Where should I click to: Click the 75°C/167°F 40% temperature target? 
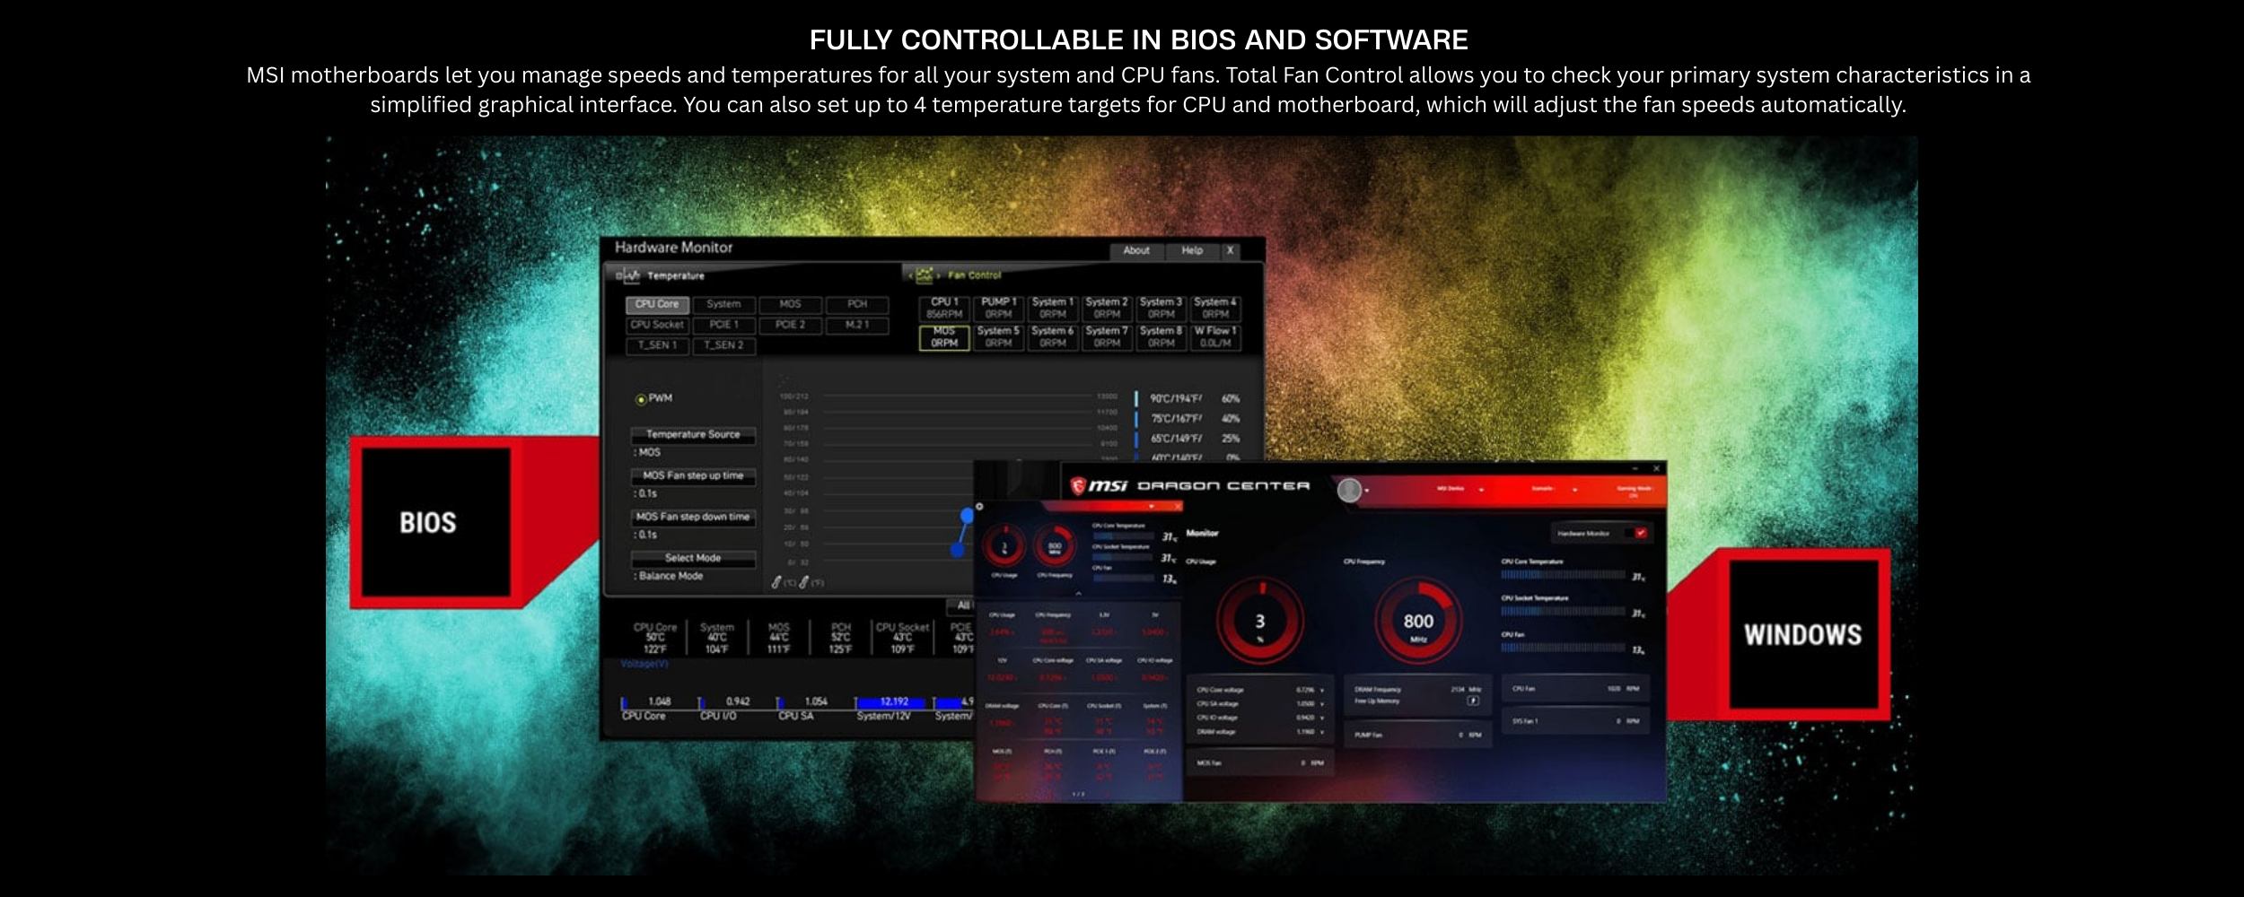[x=1188, y=418]
